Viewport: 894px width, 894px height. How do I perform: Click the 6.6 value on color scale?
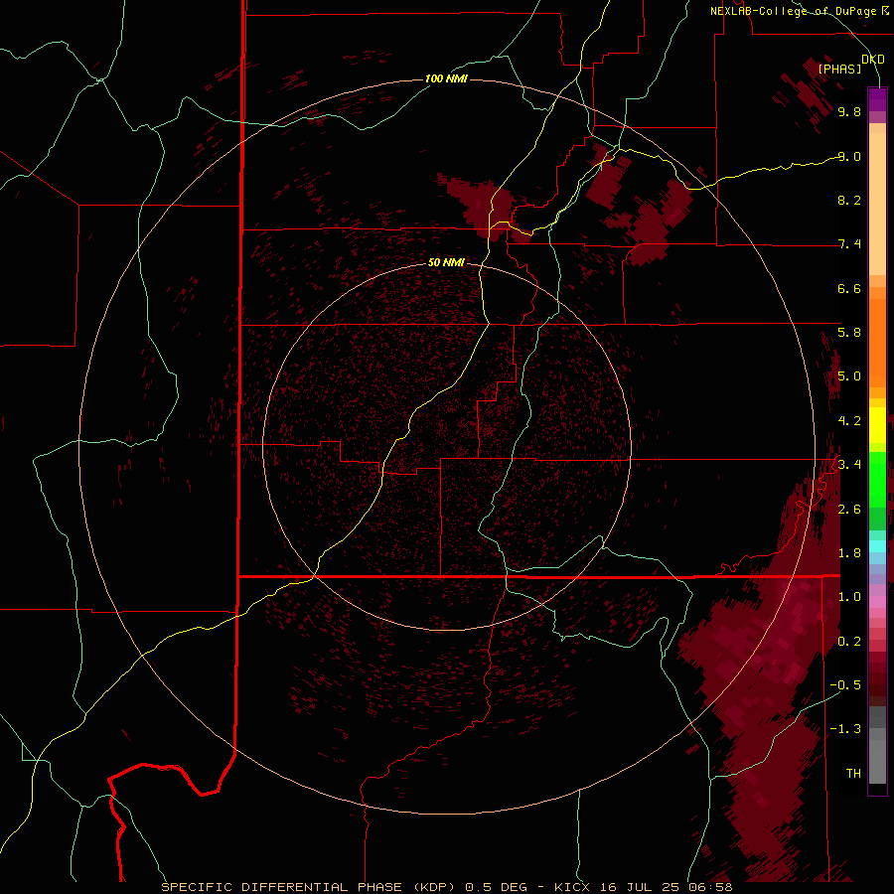849,288
